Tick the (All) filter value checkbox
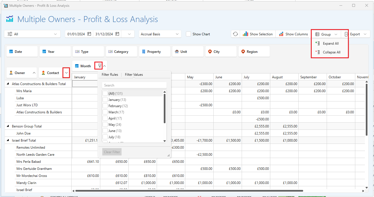374x197 pixels. (105, 93)
